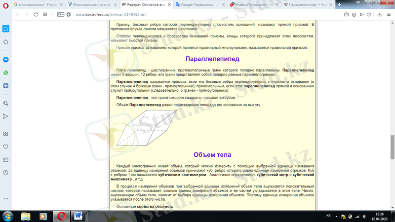Open Action Center flag icon
This screenshot has width=395, height=222.
point(343,217)
